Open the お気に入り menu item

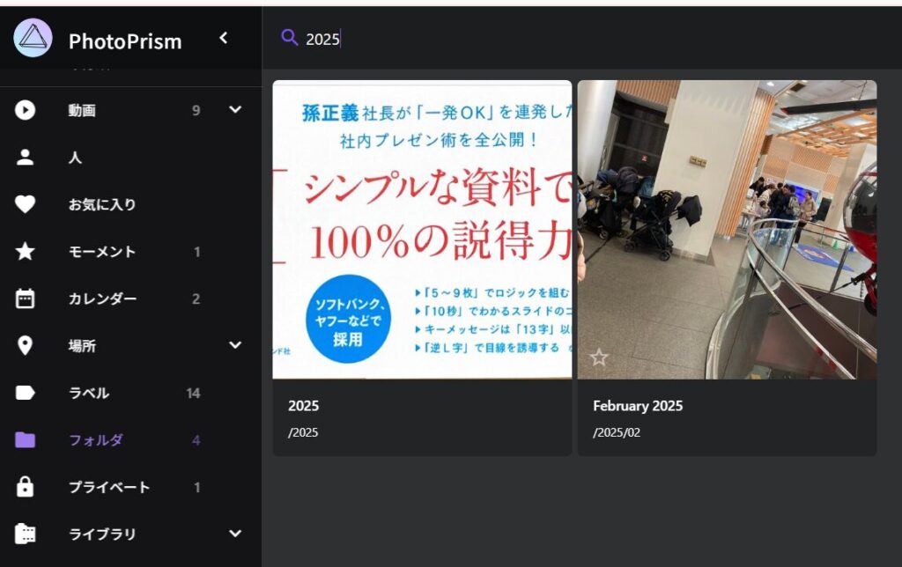point(130,204)
